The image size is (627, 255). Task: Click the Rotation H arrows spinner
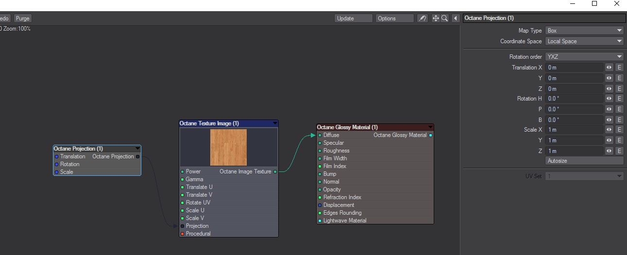[609, 99]
